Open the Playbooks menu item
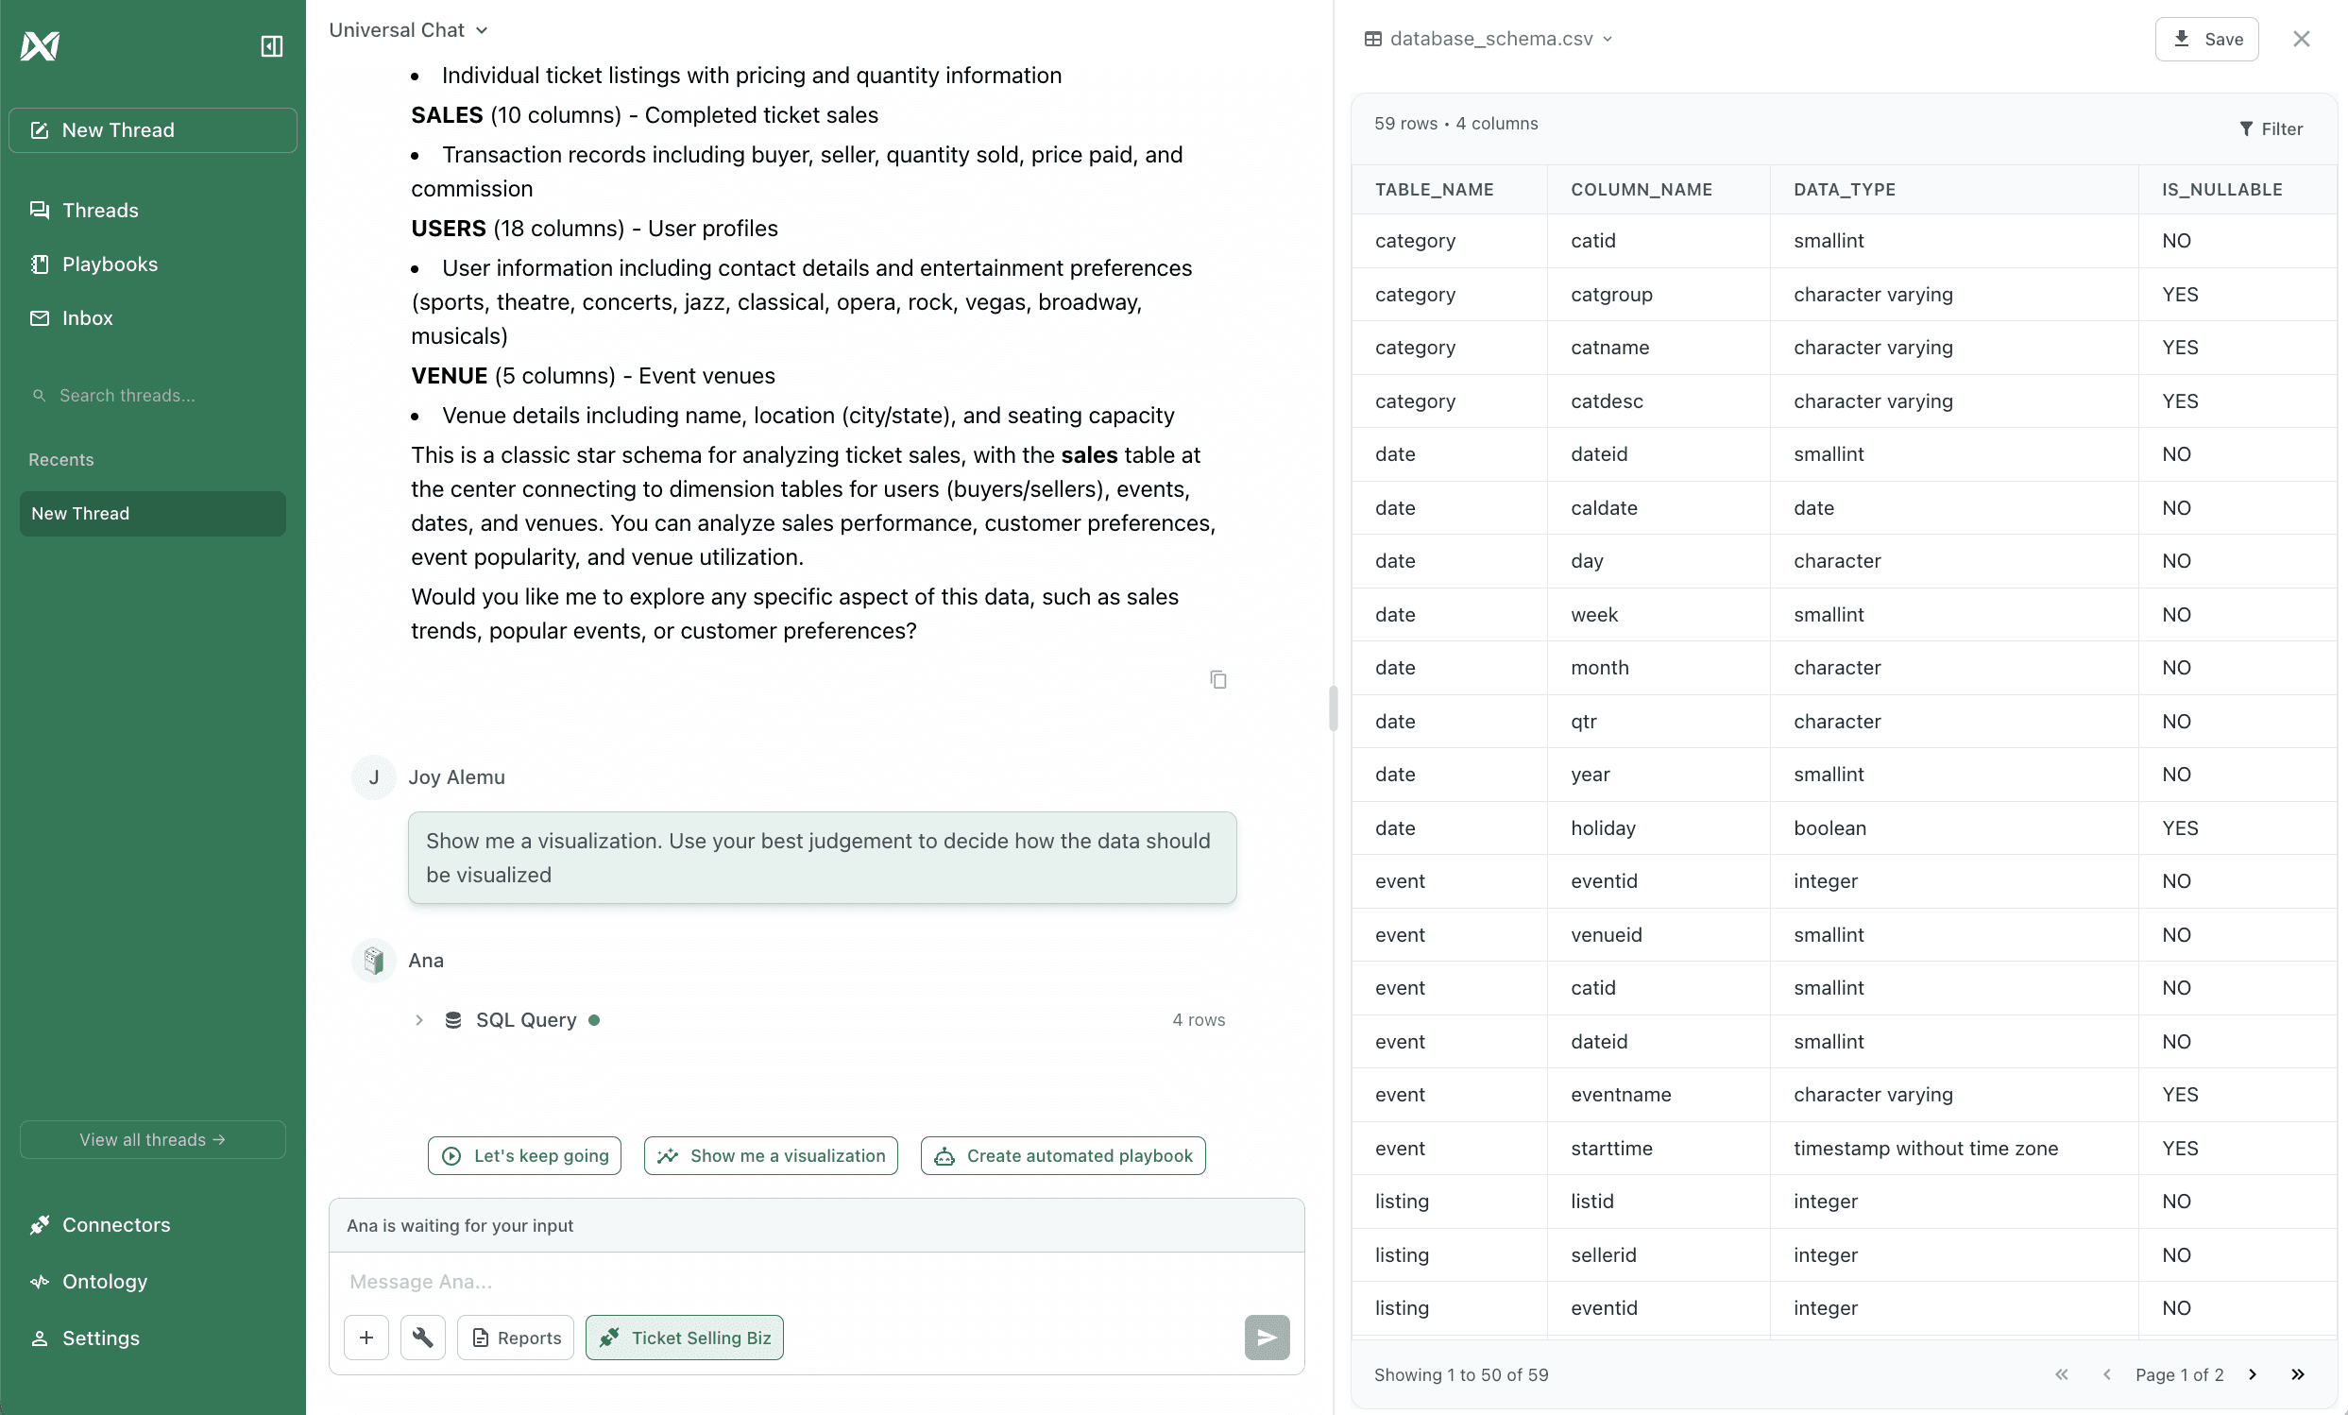Image resolution: width=2348 pixels, height=1415 pixels. [x=110, y=264]
